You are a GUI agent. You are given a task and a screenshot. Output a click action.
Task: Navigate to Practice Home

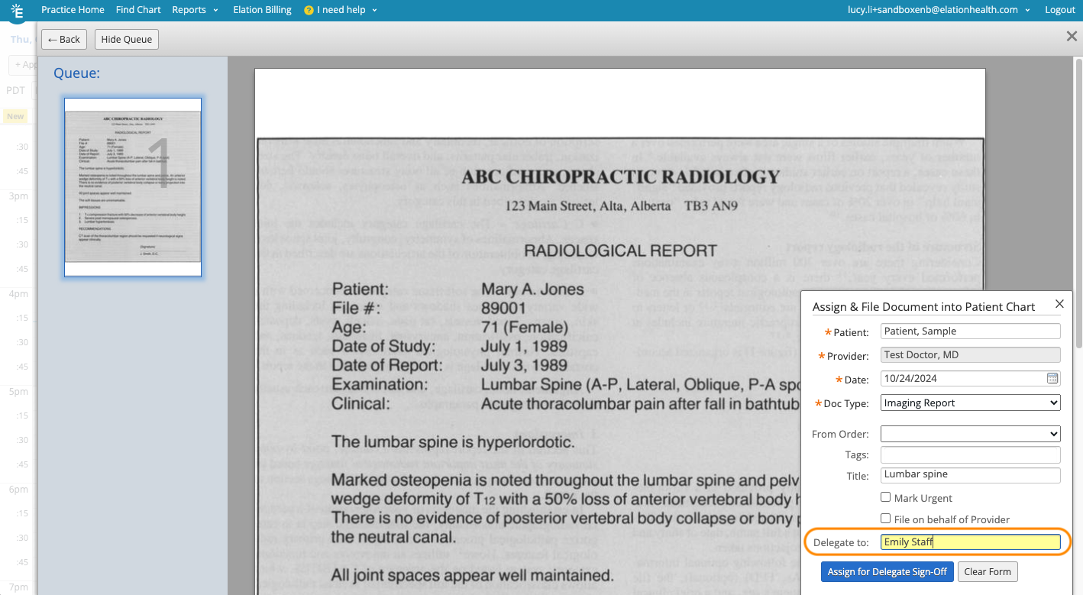pyautogui.click(x=73, y=9)
